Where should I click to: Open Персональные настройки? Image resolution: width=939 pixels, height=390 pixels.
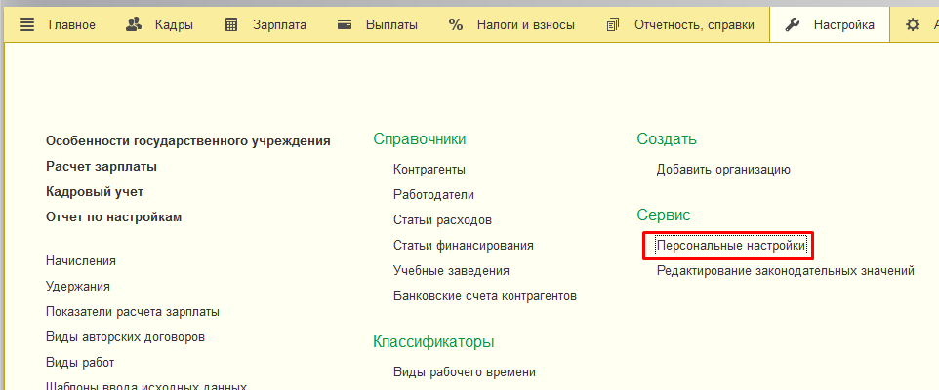point(731,246)
